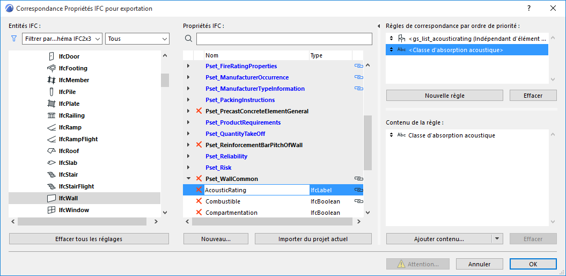Viewport: 566px width, 276px height.
Task: Click link icon on Pset_WallCommon row
Action: [x=358, y=178]
